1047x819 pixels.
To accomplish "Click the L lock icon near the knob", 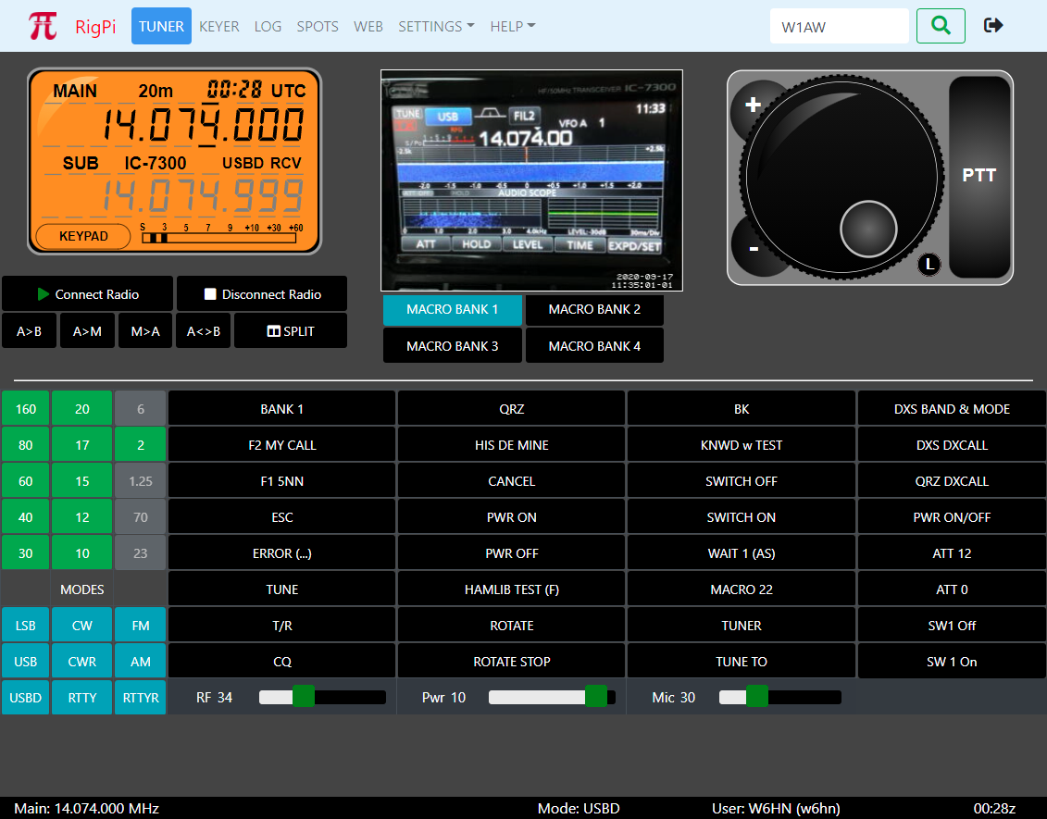I will tap(929, 266).
